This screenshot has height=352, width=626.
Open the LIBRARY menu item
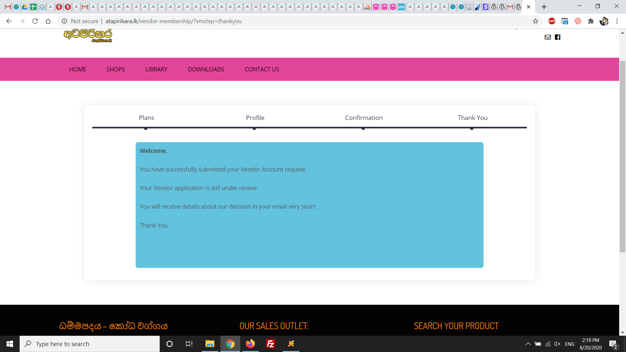point(156,69)
